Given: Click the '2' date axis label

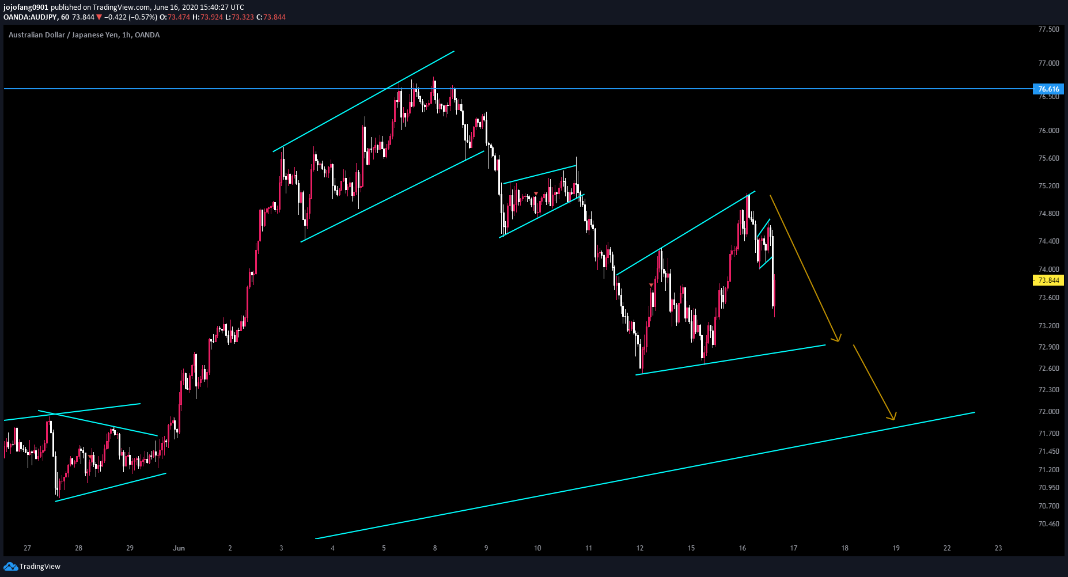Looking at the screenshot, I should (230, 548).
